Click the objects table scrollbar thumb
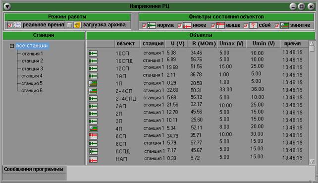The image size is (318, 183). (312, 49)
